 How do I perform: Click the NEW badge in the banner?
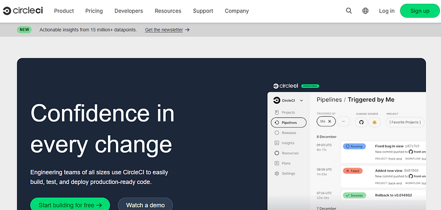click(x=24, y=30)
